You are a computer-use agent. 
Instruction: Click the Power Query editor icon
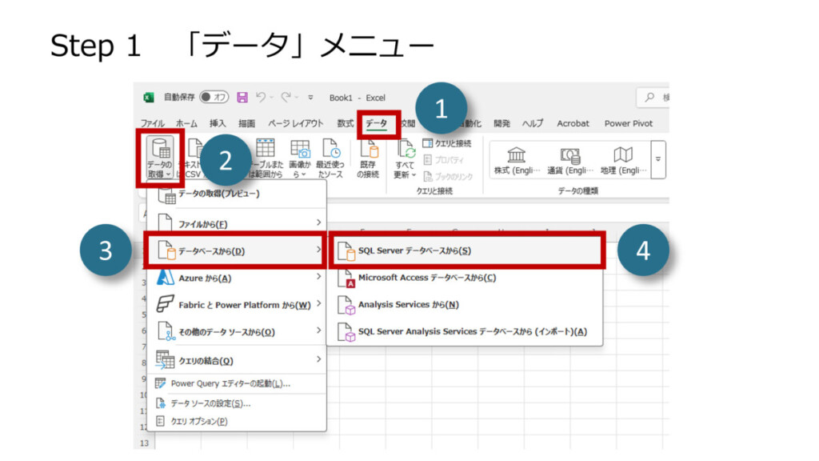pyautogui.click(x=160, y=383)
